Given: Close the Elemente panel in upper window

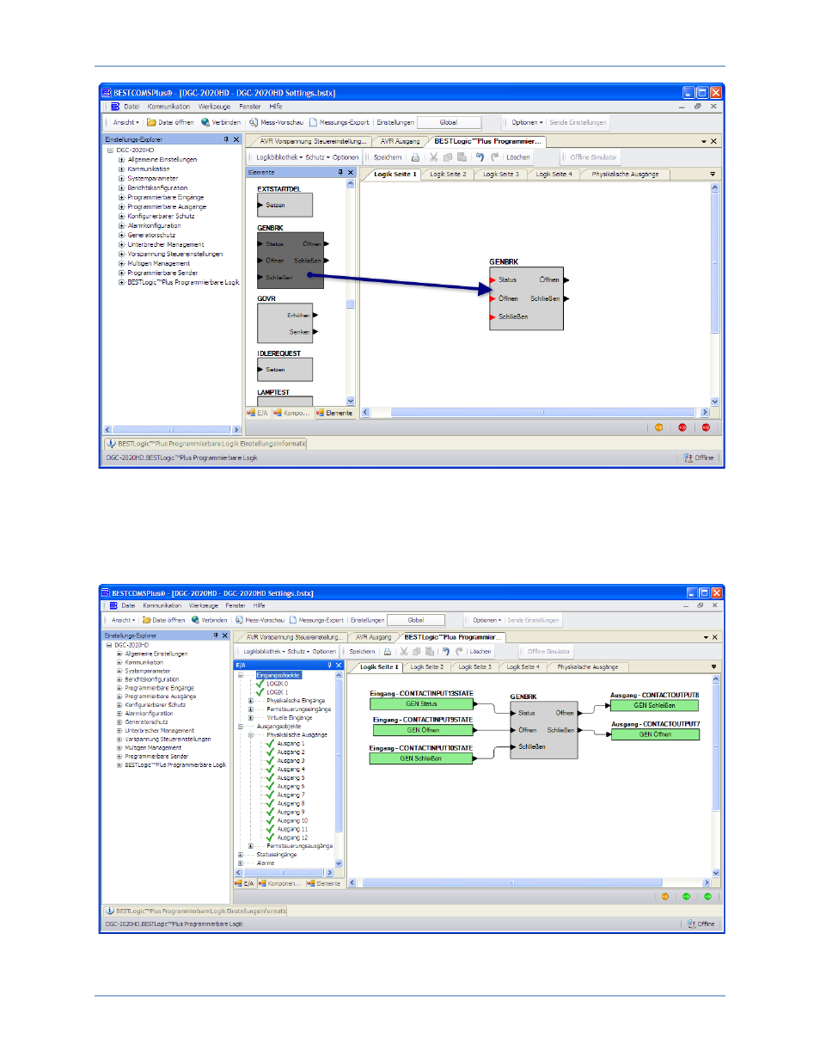Looking at the screenshot, I should coord(351,173).
